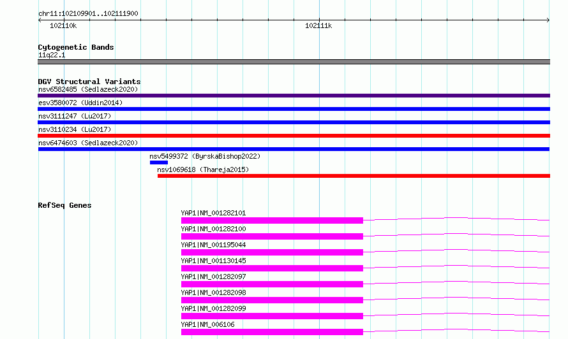Click the intron line of YAP1|NM_001282101
This screenshot has height=339, width=568.
tap(456, 219)
